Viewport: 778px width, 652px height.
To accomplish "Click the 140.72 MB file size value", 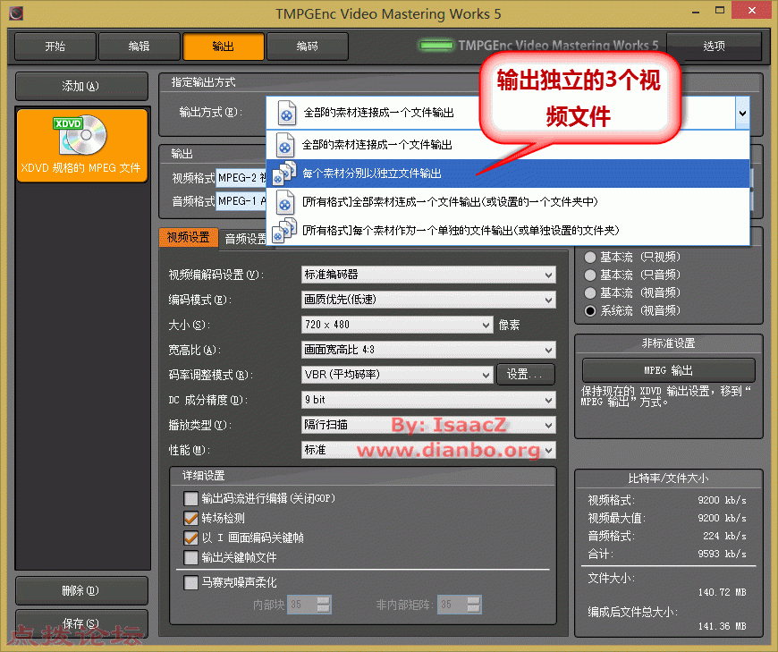I will click(722, 592).
